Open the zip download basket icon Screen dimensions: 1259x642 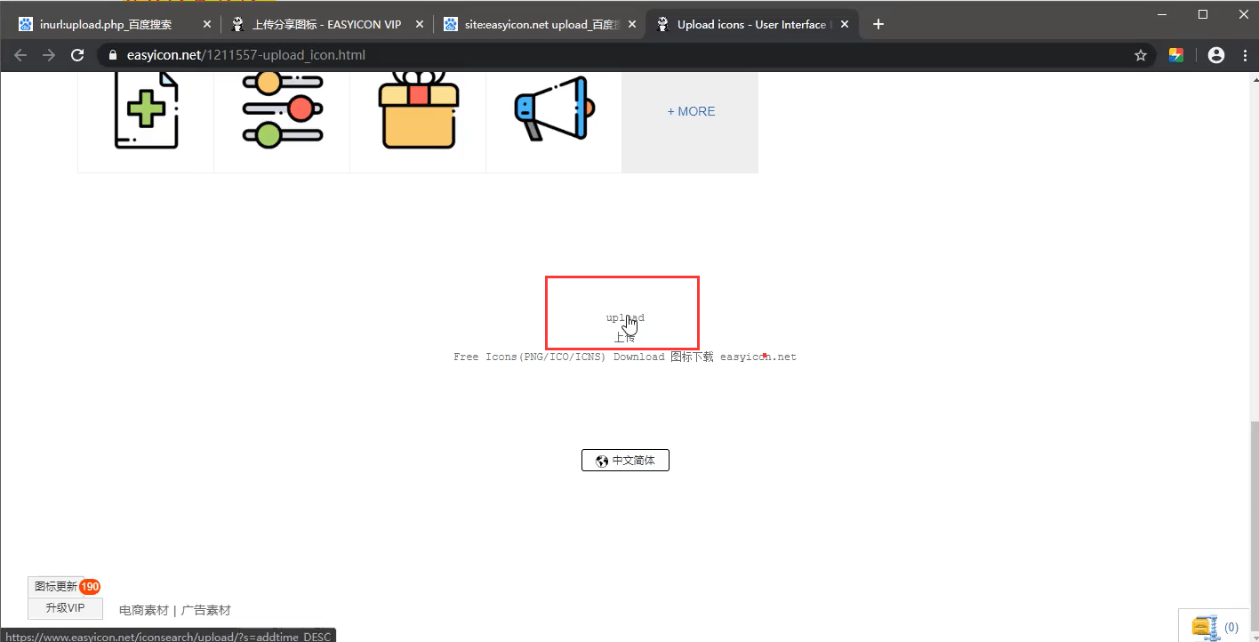pyautogui.click(x=1205, y=627)
